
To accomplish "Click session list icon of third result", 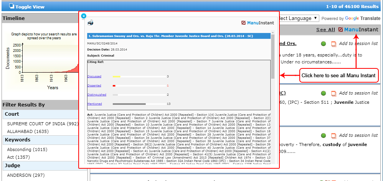I will point(333,136).
